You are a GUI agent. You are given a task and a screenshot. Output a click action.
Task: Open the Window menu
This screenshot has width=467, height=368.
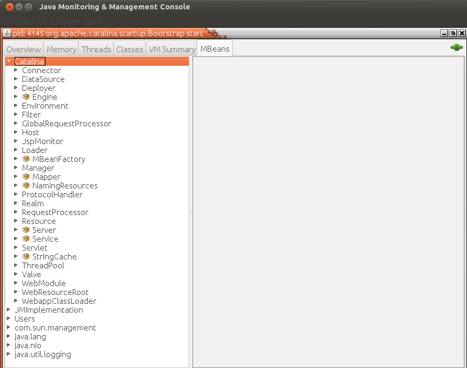click(65, 21)
